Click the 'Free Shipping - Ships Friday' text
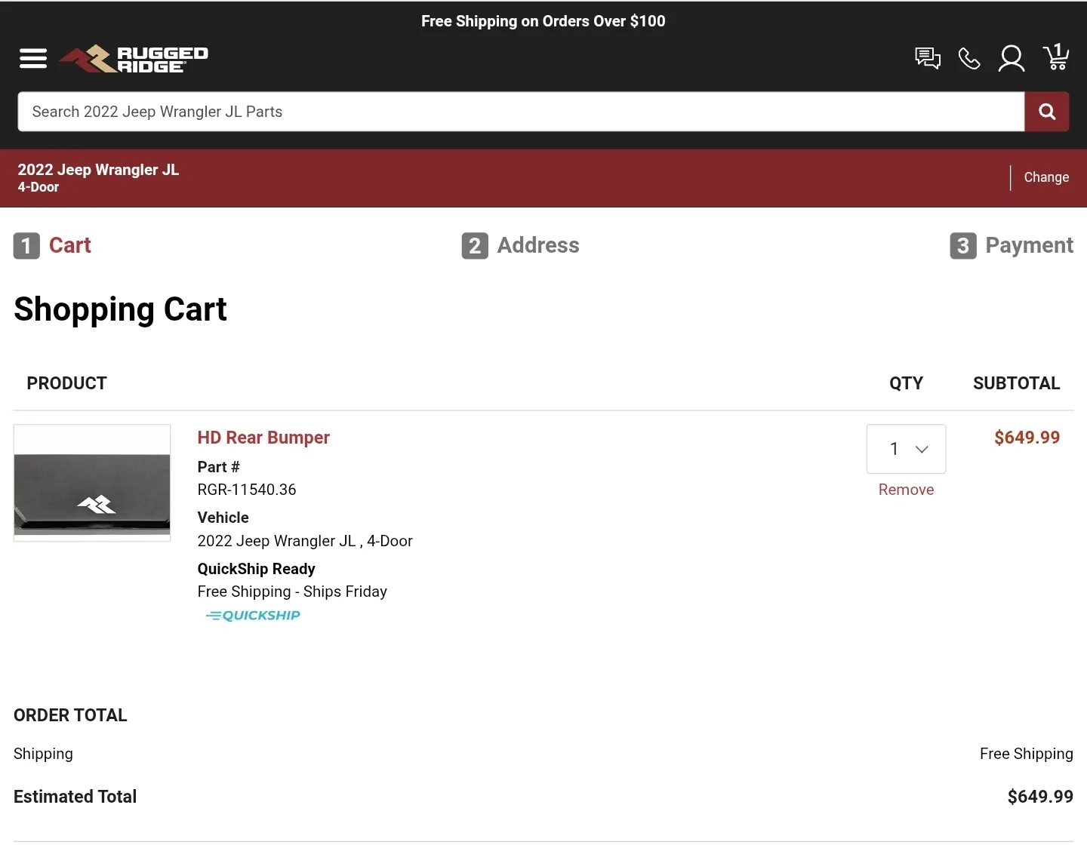Screen dimensions: 1087x848 click(292, 591)
